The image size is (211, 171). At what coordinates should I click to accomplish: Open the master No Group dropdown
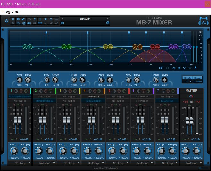(x=191, y=163)
